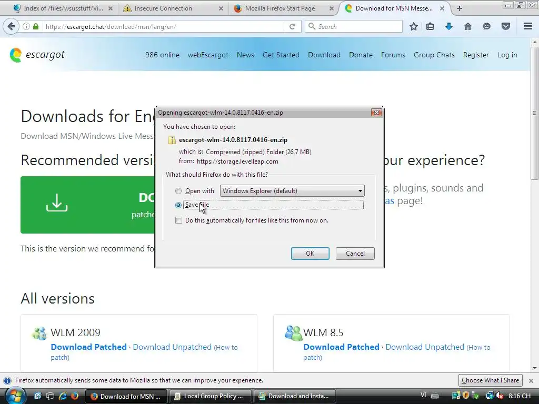Click the network tray icon
Viewport: 539px width, 404px height.
click(490, 396)
